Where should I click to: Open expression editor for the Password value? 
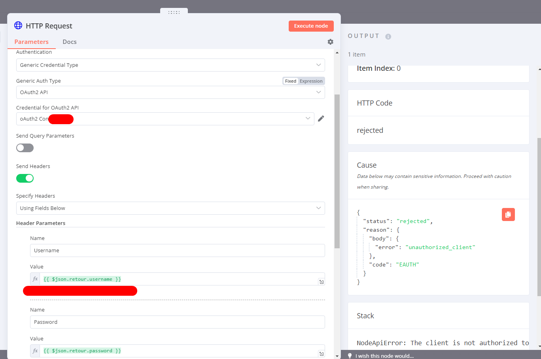(x=322, y=353)
